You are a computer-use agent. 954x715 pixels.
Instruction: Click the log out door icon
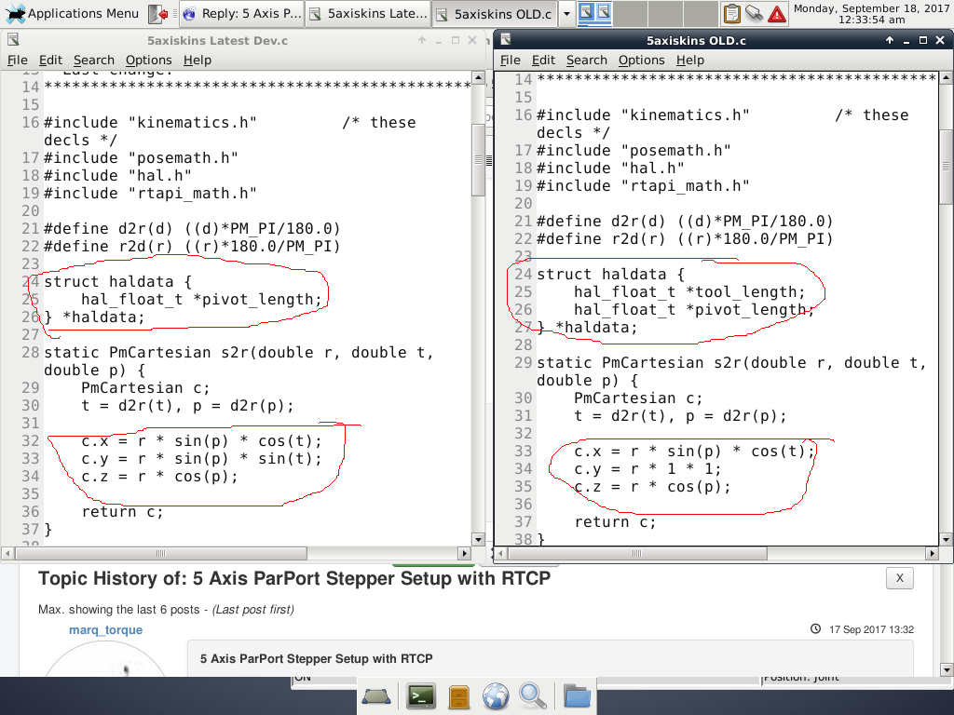(158, 13)
